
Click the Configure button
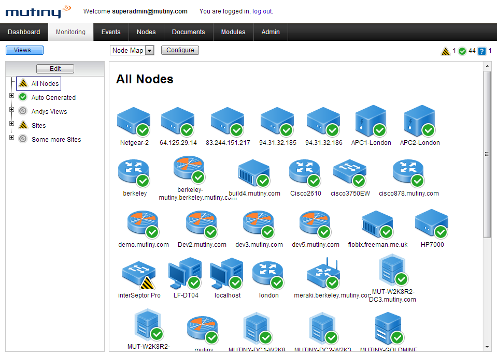(180, 50)
